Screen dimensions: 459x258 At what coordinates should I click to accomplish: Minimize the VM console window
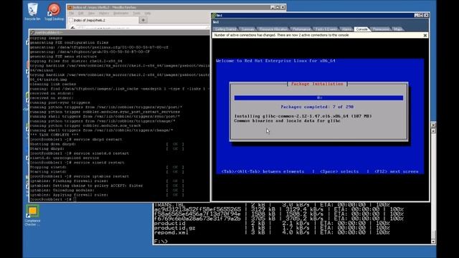click(416, 15)
